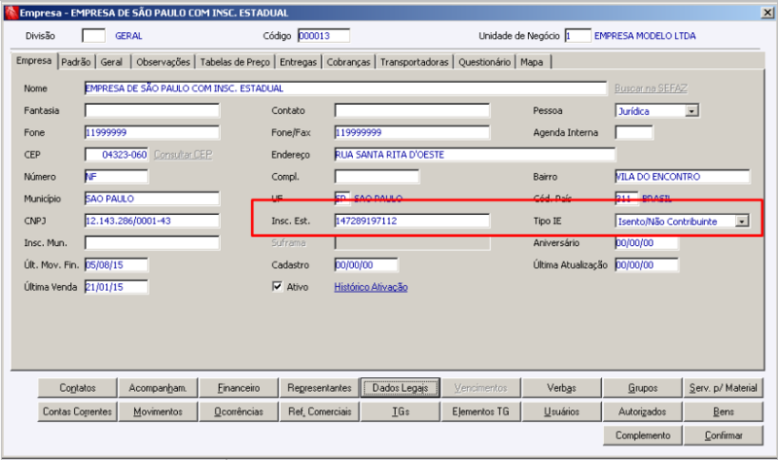Open the Financeiro button
Image resolution: width=778 pixels, height=460 pixels.
tap(238, 388)
